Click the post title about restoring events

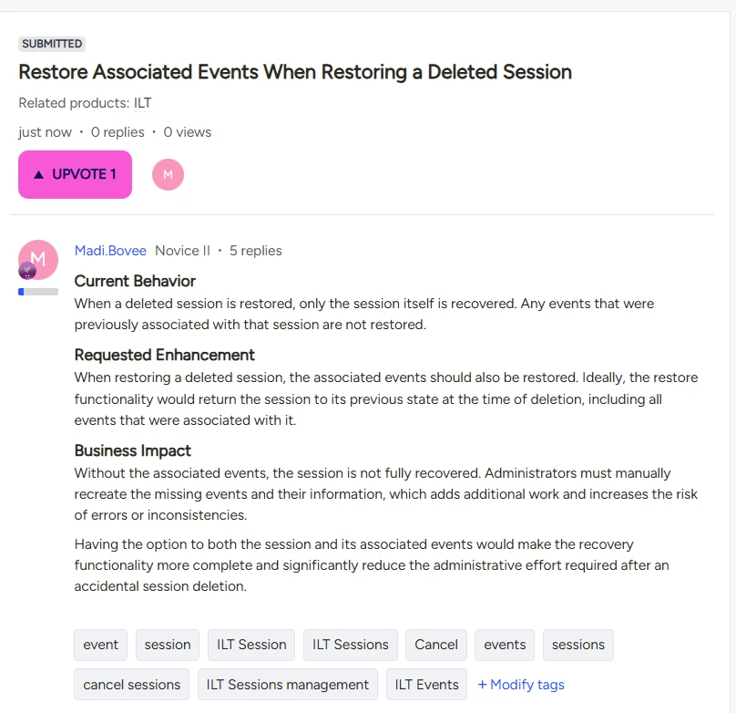pos(295,72)
